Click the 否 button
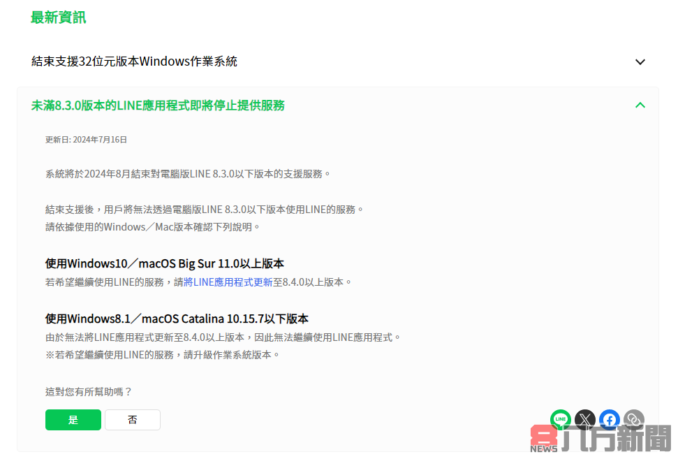The width and height of the screenshot is (678, 459). tap(132, 420)
